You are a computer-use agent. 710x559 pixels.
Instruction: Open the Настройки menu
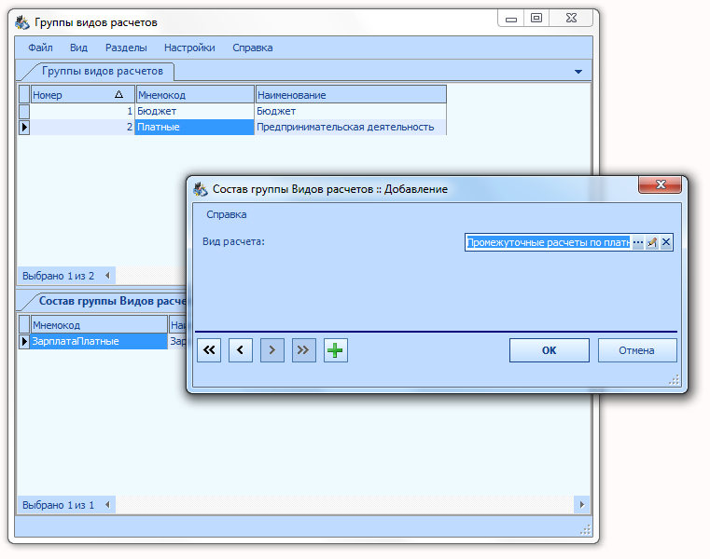point(189,48)
